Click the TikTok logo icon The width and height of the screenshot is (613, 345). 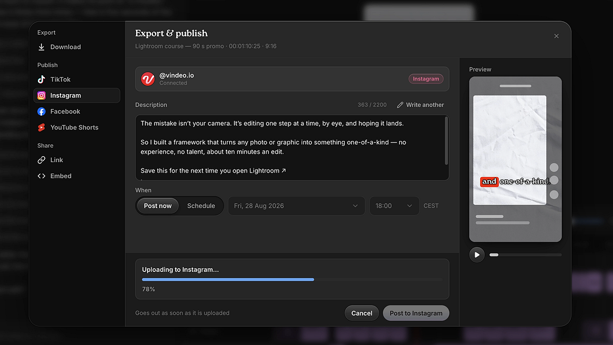pyautogui.click(x=41, y=79)
